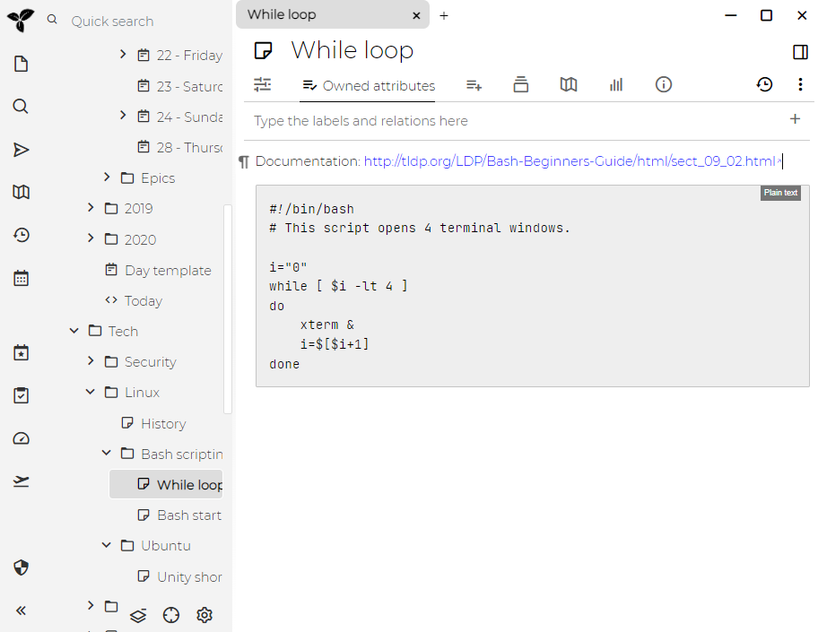818x632 pixels.
Task: Add attribute with plus button
Action: pos(795,119)
